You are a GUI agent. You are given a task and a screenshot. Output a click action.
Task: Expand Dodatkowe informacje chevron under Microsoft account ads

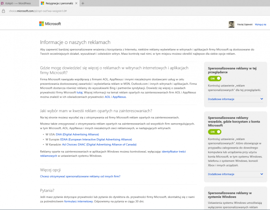click(262, 174)
